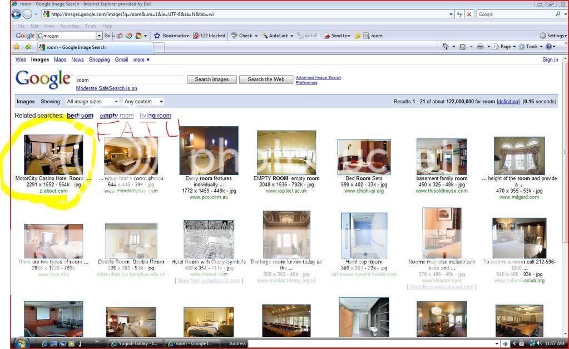Viewport: 569px width, 349px height.
Task: Click the 'Moderate SafeSearch is on' link
Action: point(106,88)
